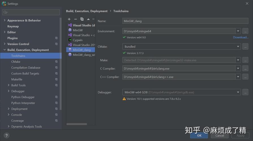Close the Settings dialog
253x141 pixels.
coord(247,4)
